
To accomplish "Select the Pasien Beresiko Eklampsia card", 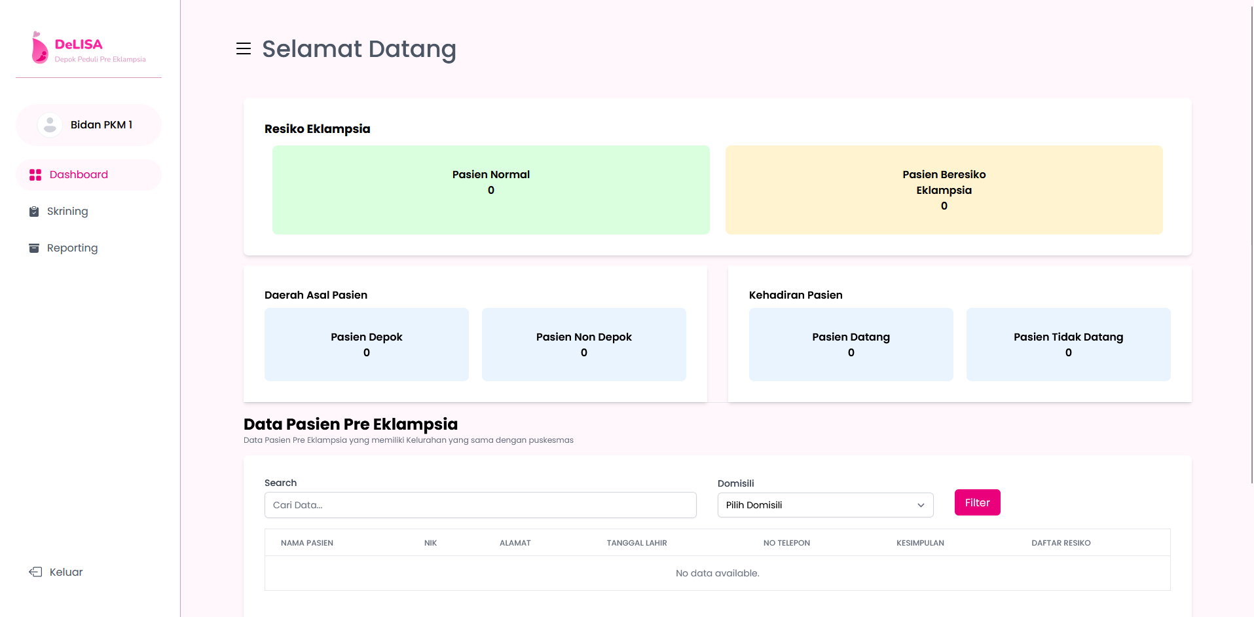I will (944, 190).
